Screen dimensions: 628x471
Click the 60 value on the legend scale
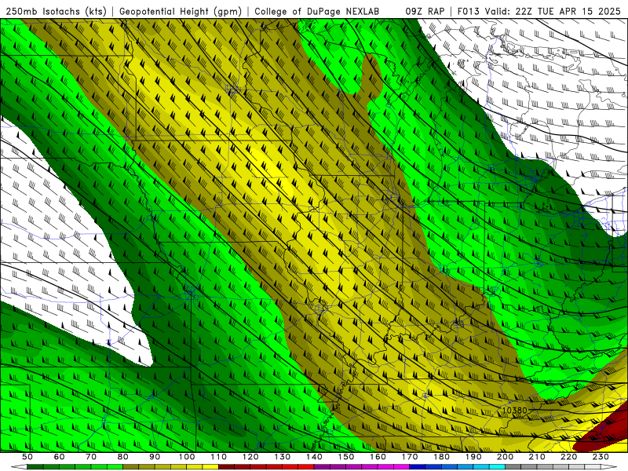(x=59, y=457)
